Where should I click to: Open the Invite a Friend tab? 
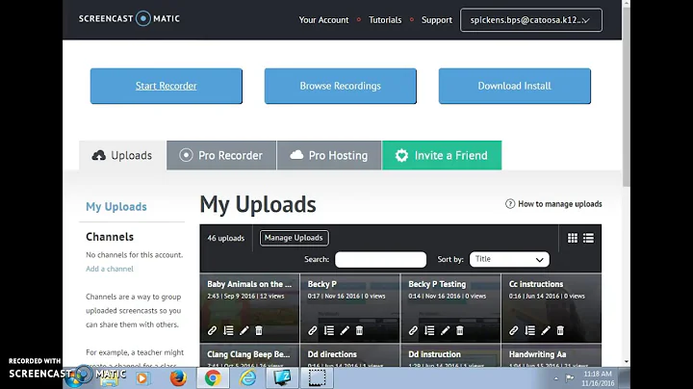pos(442,155)
